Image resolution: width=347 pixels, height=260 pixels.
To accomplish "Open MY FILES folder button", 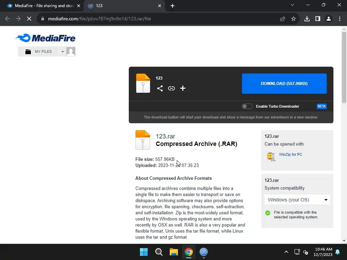I will point(39,51).
